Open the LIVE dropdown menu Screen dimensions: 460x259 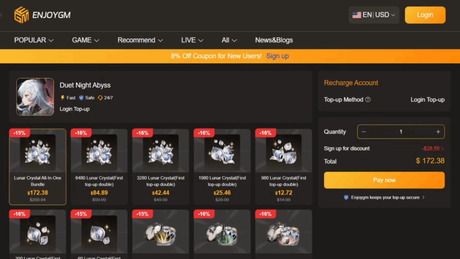coord(192,40)
